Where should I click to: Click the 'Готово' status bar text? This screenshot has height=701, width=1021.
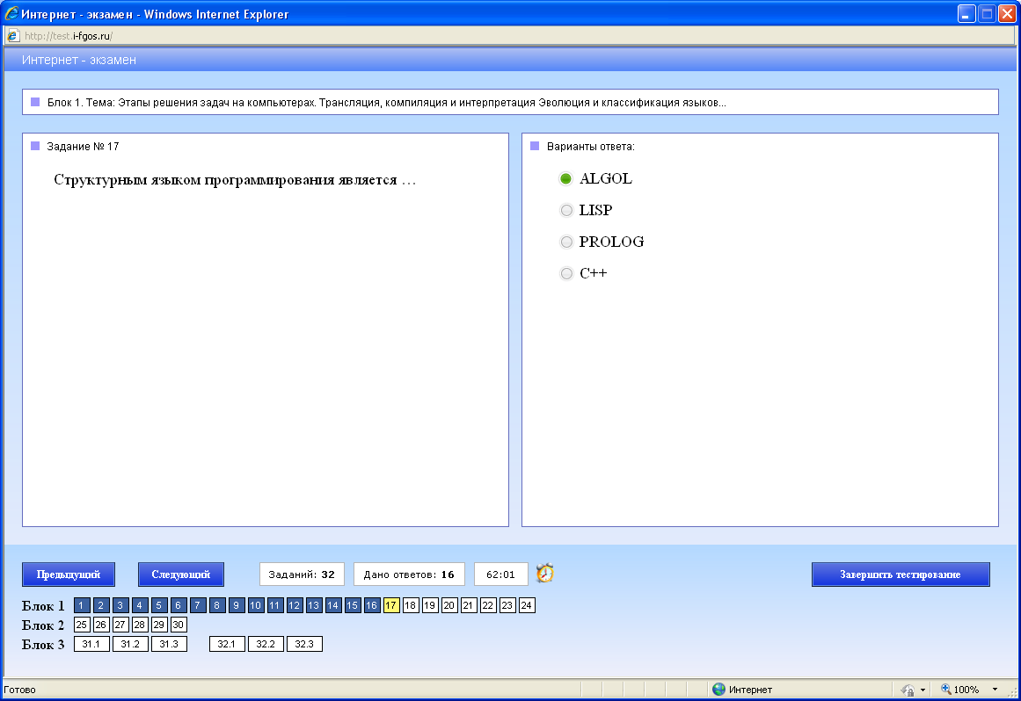tap(19, 690)
